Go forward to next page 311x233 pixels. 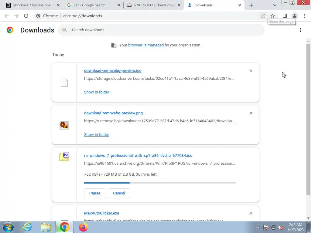tap(16, 16)
